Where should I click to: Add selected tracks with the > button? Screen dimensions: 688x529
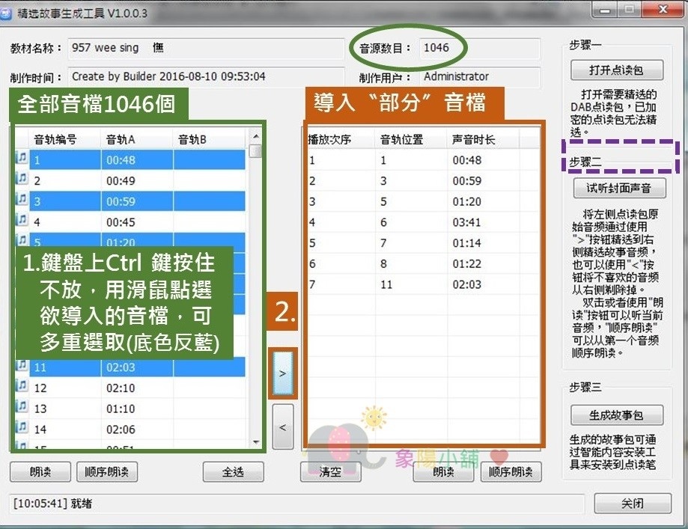283,373
